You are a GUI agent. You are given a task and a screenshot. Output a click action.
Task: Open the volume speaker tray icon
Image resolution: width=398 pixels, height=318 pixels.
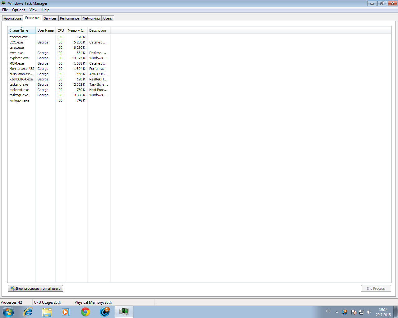(369, 312)
